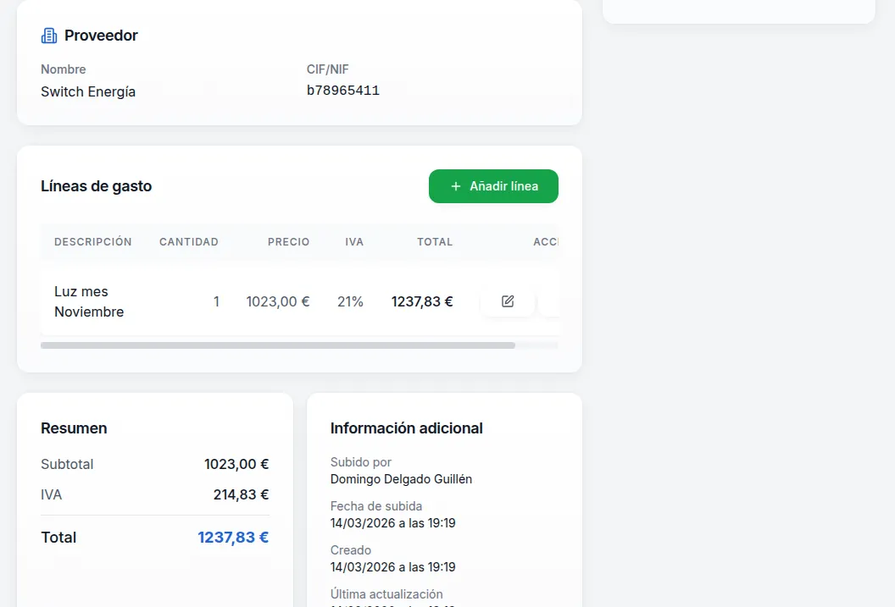Click the blue total amount 1237,83 €

pyautogui.click(x=233, y=538)
